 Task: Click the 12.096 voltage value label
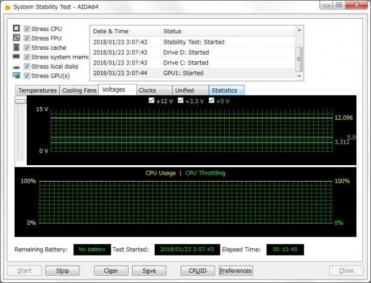(x=343, y=118)
